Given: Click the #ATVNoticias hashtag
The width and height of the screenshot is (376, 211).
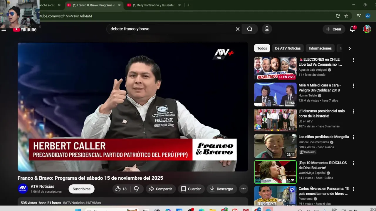Looking at the screenshot, I should [73, 203].
